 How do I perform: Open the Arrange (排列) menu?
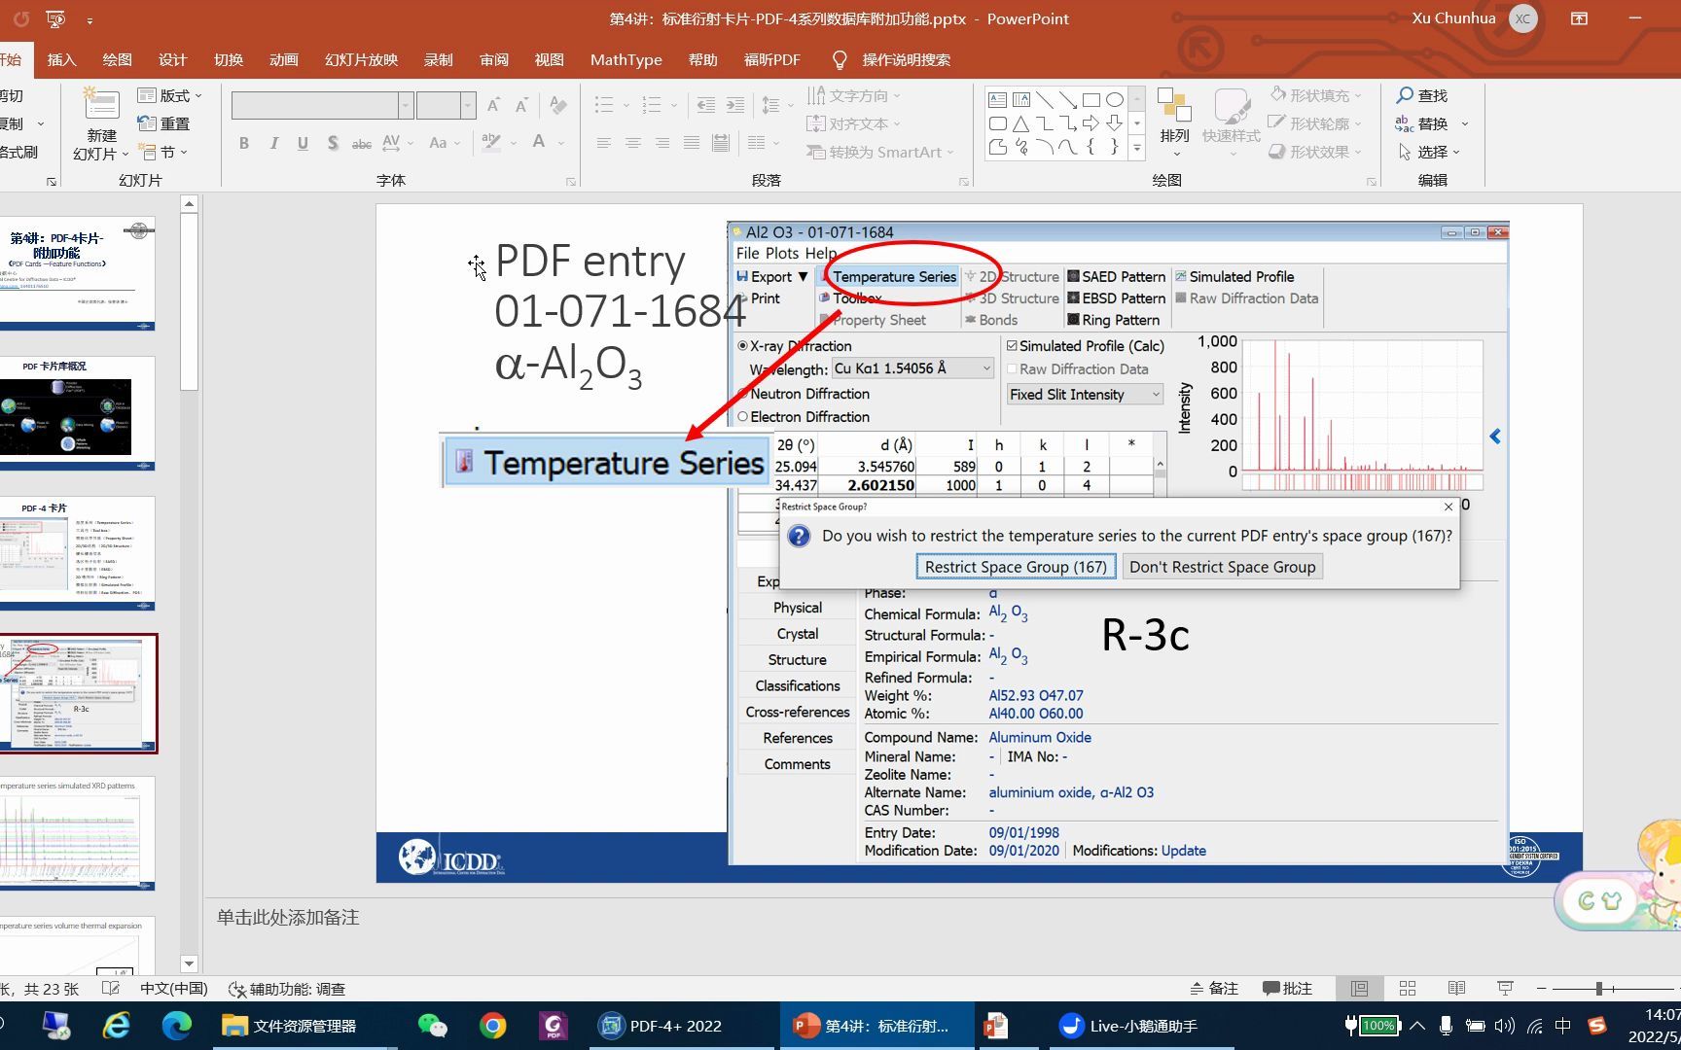[1175, 122]
